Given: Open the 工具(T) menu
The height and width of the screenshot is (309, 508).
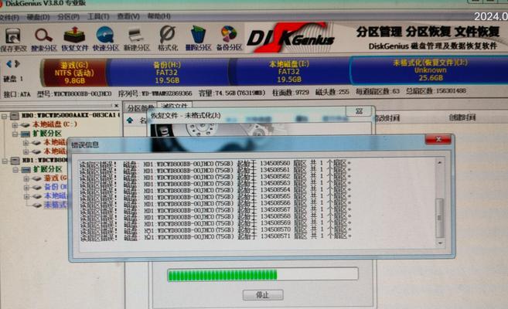Looking at the screenshot, I should pyautogui.click(x=98, y=16).
